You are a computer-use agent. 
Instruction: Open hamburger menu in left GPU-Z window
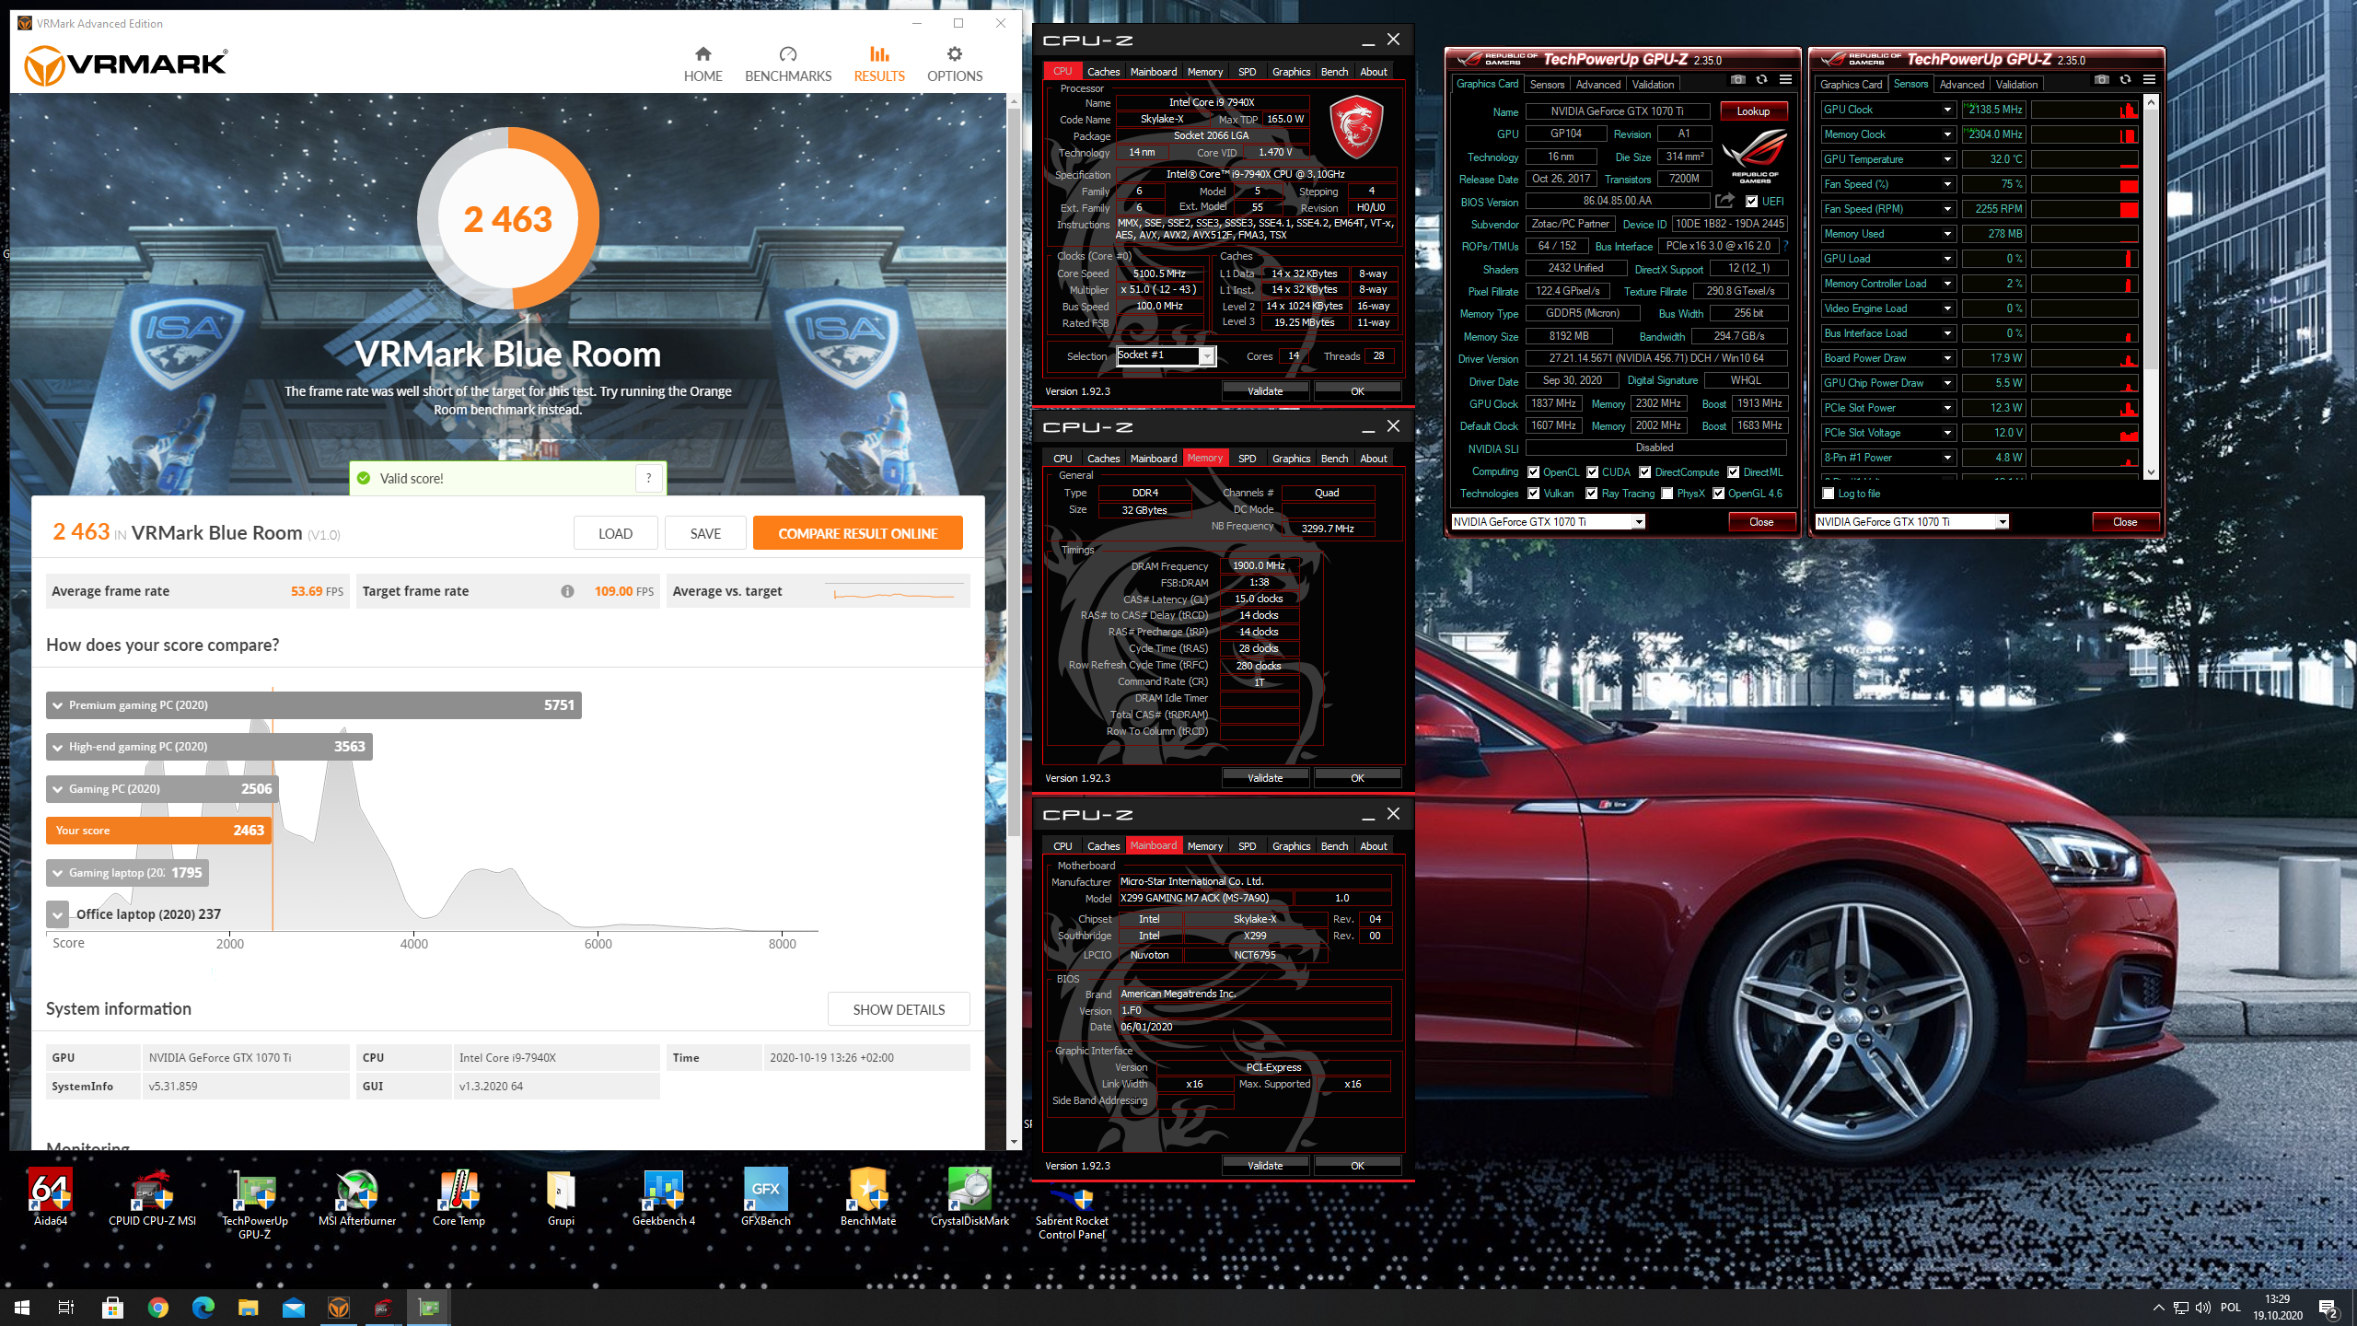click(x=1785, y=80)
